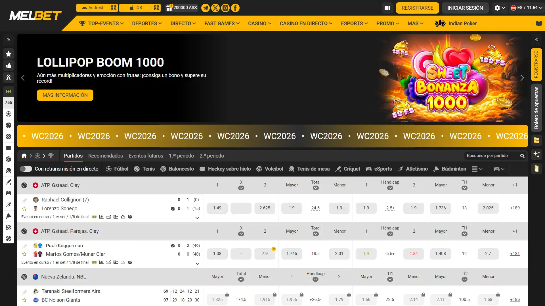Show iOS QR code
The image size is (545, 306).
pyautogui.click(x=156, y=8)
